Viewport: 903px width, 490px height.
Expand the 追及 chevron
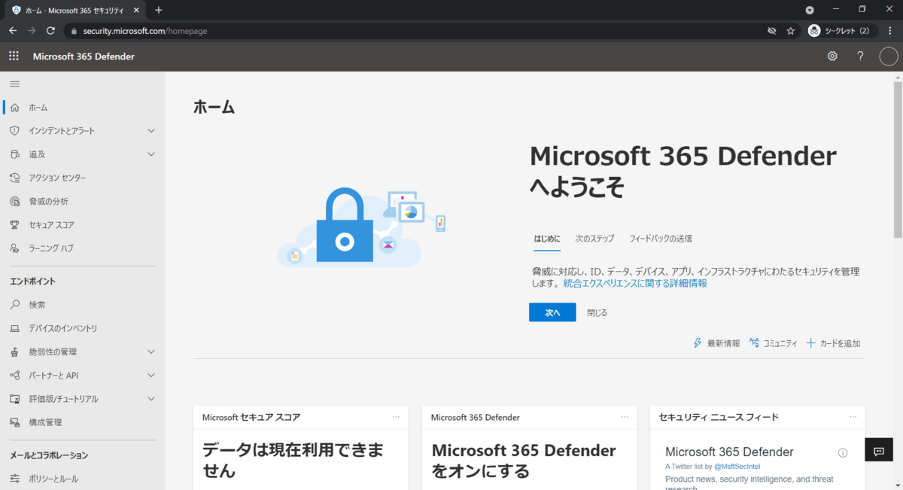151,154
